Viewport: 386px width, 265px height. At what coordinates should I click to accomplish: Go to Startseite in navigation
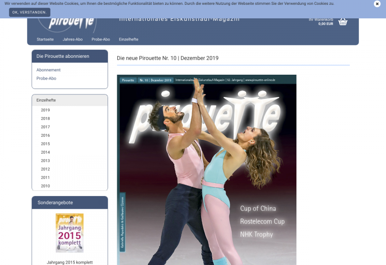tap(45, 40)
